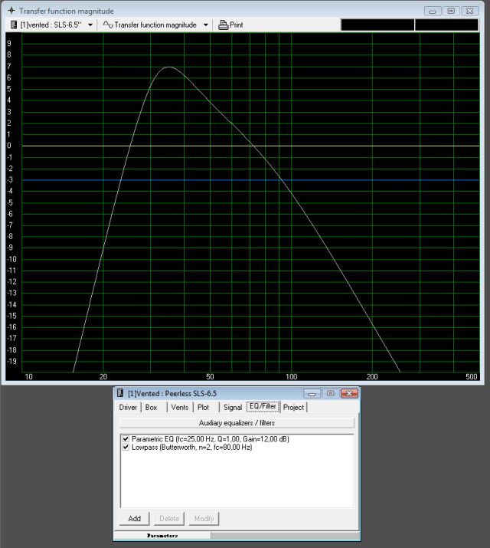Click the Auxiliary equalizers / filters header button
Image resolution: width=490 pixels, height=548 pixels.
[x=237, y=422]
